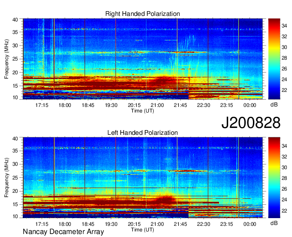Click the 24 dB label on the upper colorbar
Screen dimensions: 292x237
coord(284,79)
